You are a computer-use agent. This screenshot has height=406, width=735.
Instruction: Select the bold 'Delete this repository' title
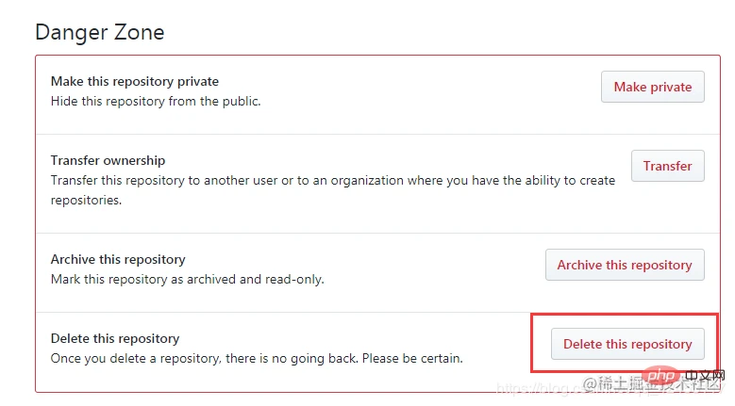pyautogui.click(x=115, y=338)
